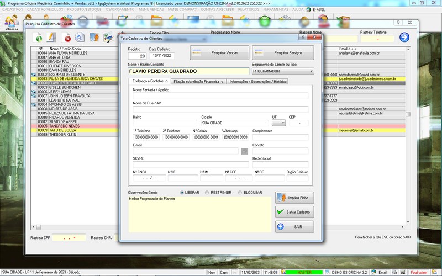
Task: Click monitor icon in status bar
Action: [403, 272]
